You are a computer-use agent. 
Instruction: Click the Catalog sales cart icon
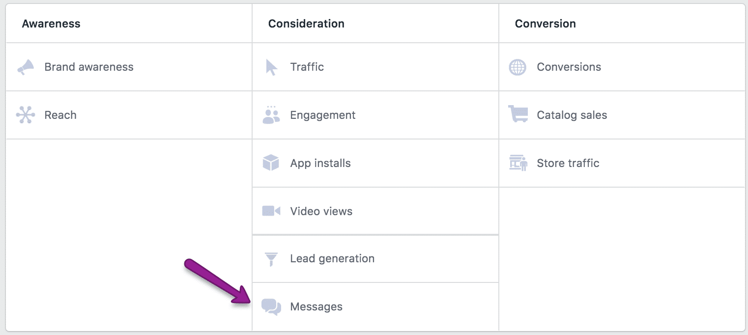(x=518, y=114)
